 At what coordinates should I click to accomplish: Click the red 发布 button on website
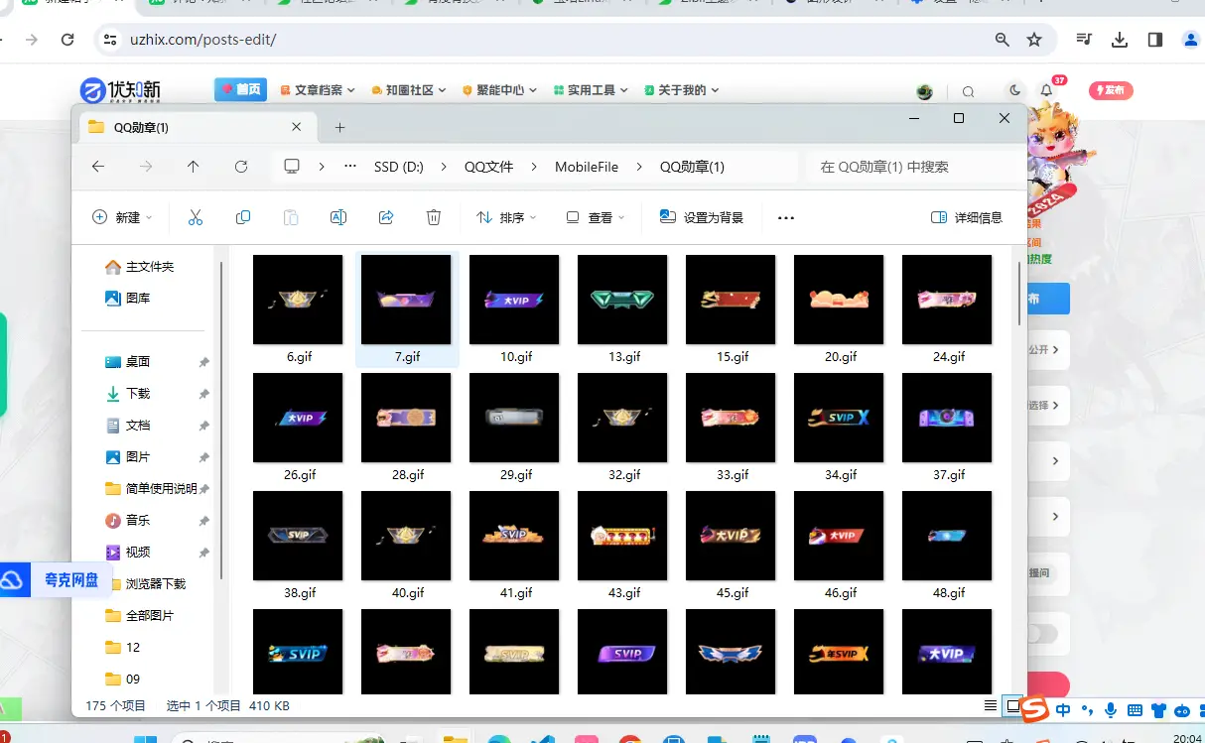(1111, 90)
